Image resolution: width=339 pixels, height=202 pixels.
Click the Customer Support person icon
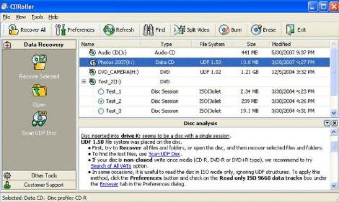tap(7, 185)
